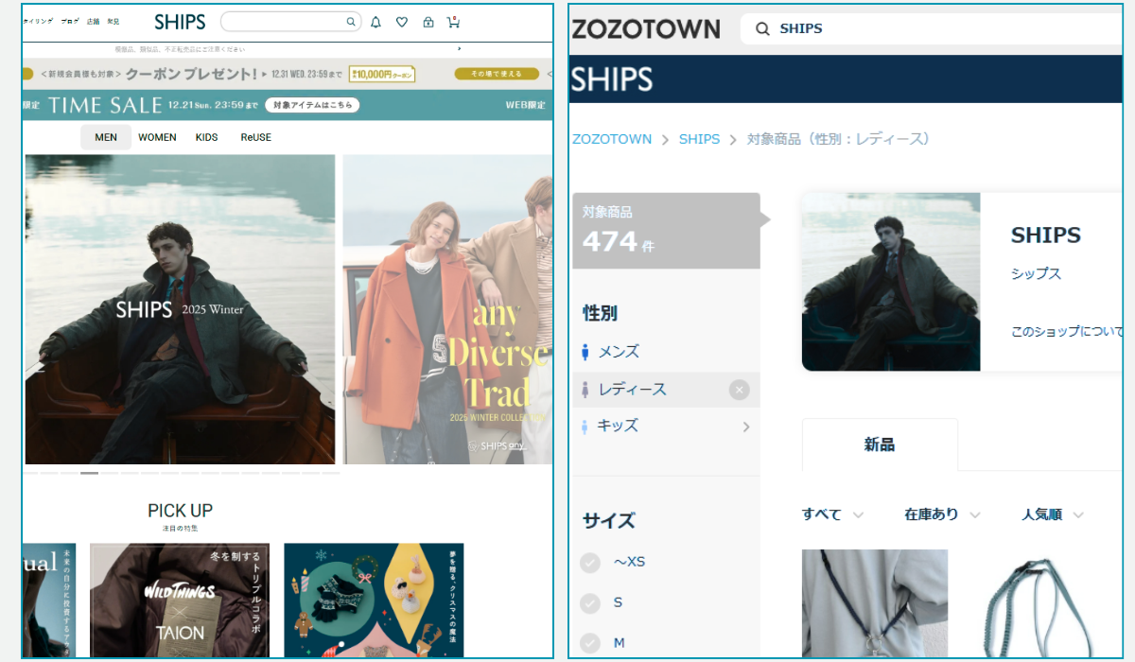Check the ~XS size filter
1135x662 pixels.
coord(590,563)
